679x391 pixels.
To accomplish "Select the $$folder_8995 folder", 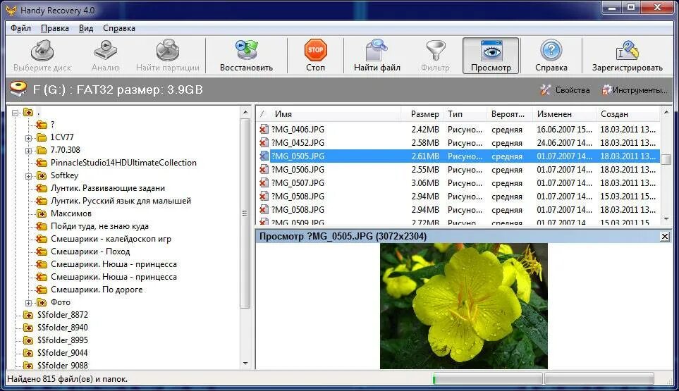I will pyautogui.click(x=62, y=340).
